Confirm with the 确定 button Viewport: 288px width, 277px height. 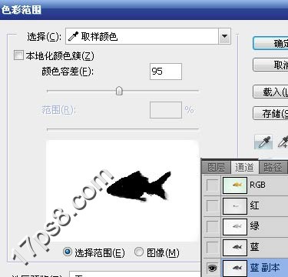(x=270, y=43)
